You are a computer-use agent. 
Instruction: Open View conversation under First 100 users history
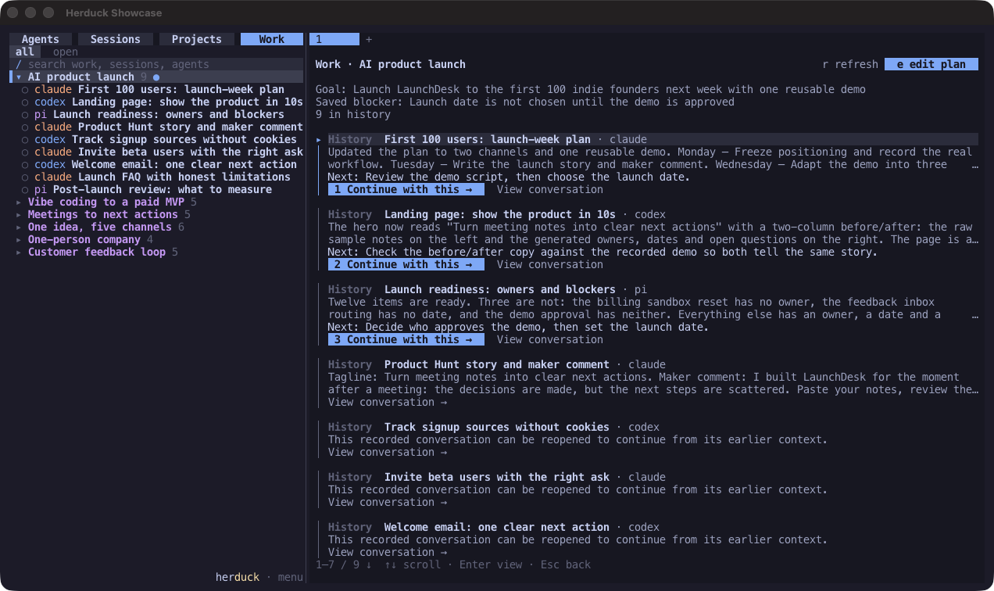pos(550,189)
